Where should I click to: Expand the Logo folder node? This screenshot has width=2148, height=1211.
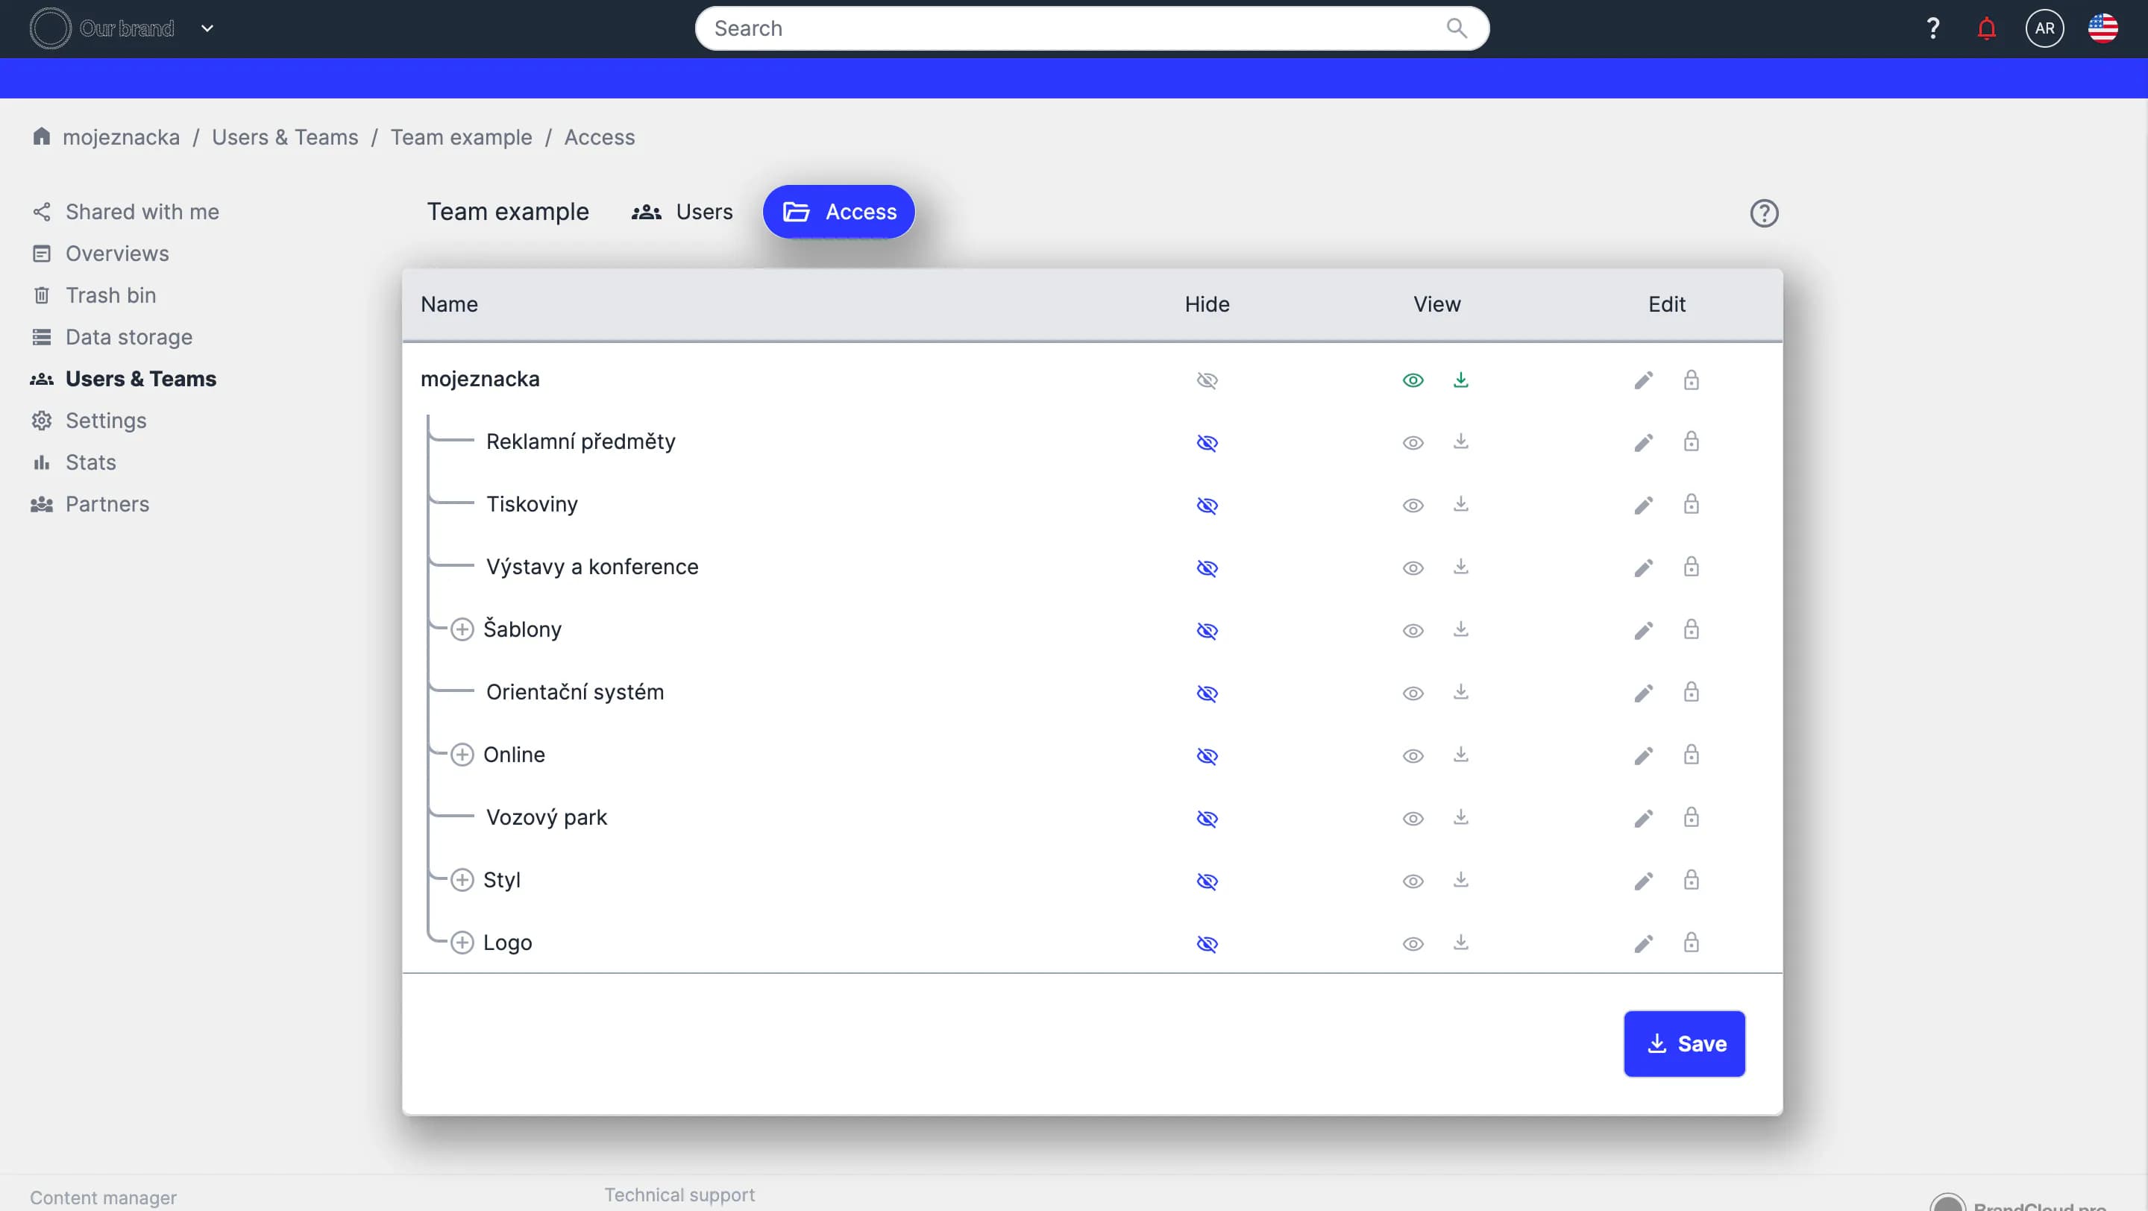click(x=462, y=943)
